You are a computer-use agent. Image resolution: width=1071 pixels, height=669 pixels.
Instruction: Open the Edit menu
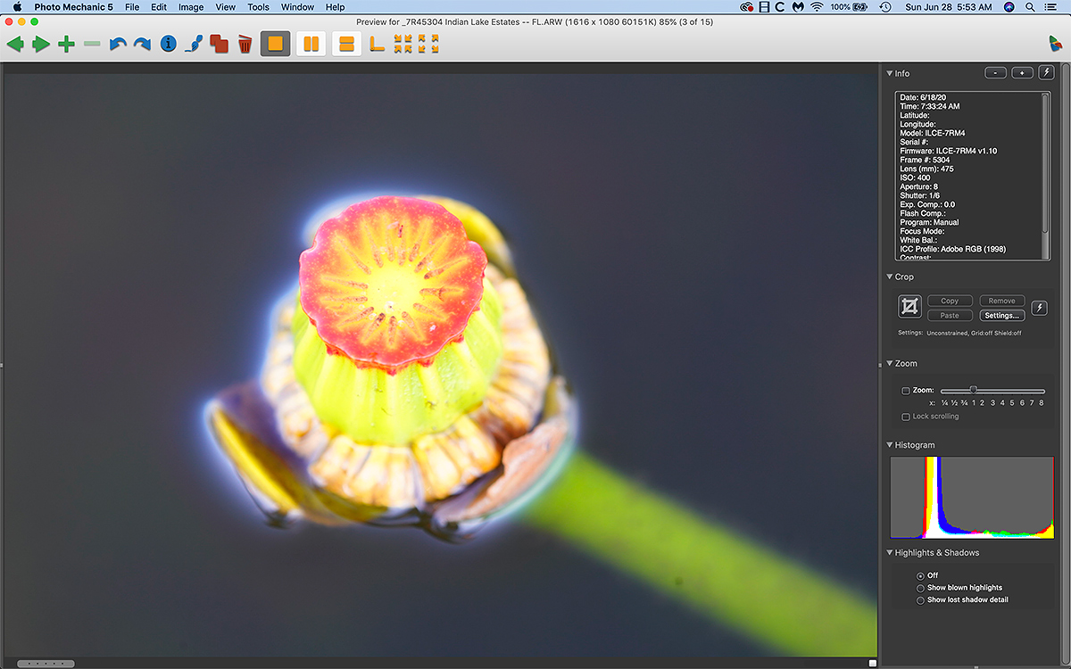click(x=159, y=7)
